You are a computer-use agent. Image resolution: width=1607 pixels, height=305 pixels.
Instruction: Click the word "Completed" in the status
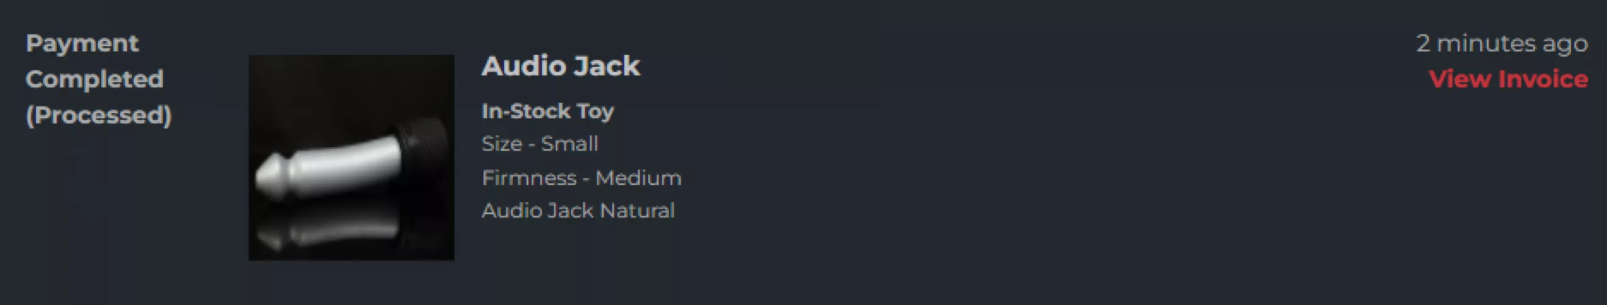(x=94, y=79)
